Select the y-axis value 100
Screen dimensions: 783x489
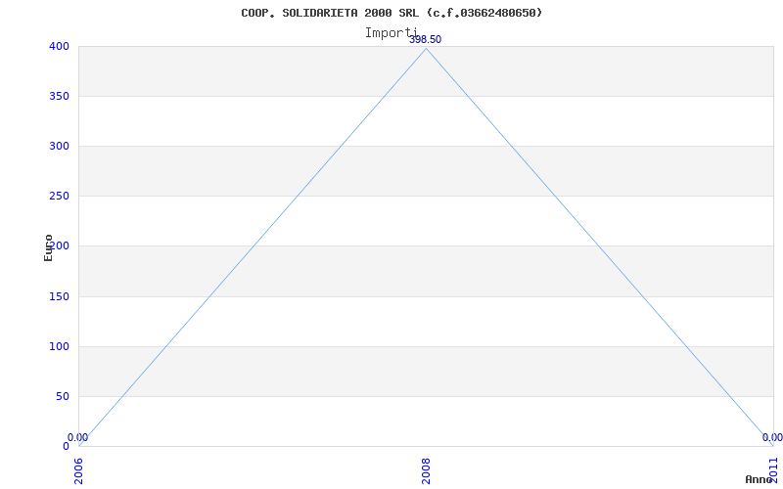pos(59,347)
